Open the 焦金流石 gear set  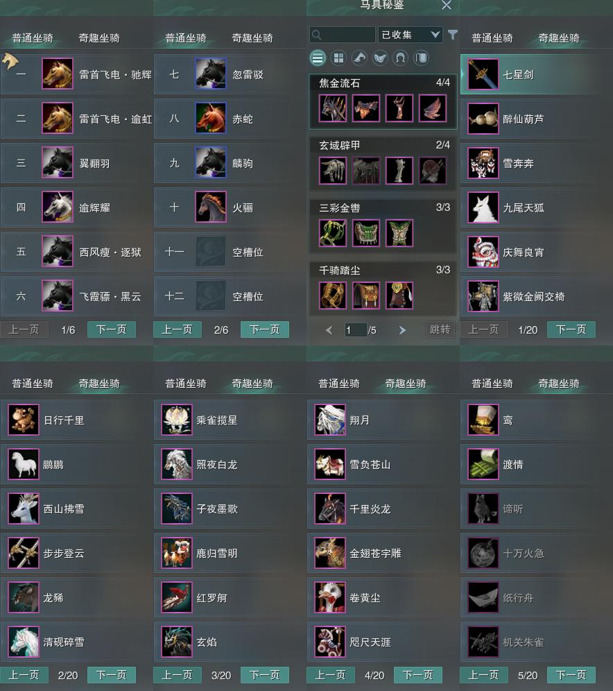pyautogui.click(x=383, y=101)
